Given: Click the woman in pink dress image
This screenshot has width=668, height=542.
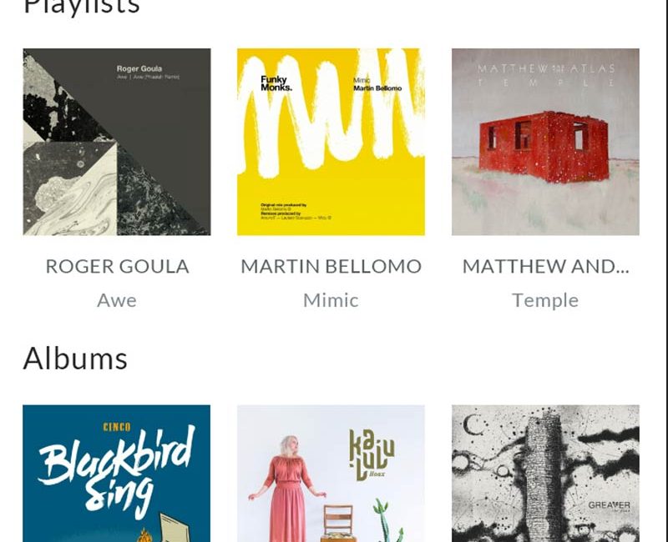Looking at the screenshot, I should tap(286, 489).
